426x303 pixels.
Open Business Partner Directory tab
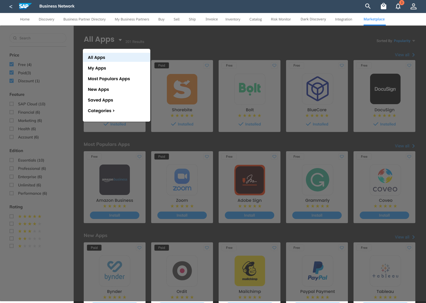coord(84,19)
